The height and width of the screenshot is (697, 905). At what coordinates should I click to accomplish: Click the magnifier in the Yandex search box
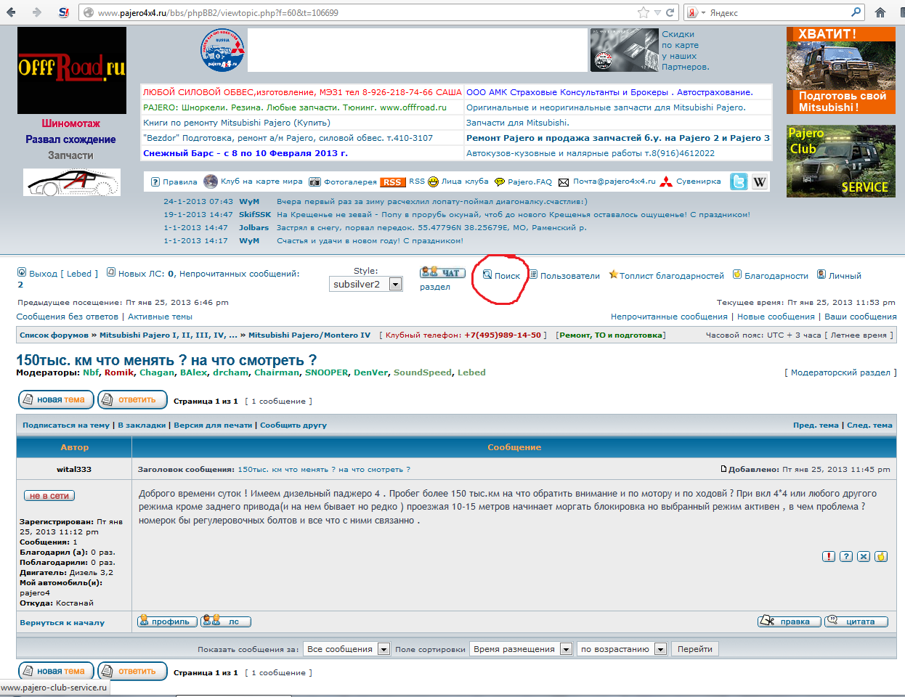pyautogui.click(x=856, y=12)
